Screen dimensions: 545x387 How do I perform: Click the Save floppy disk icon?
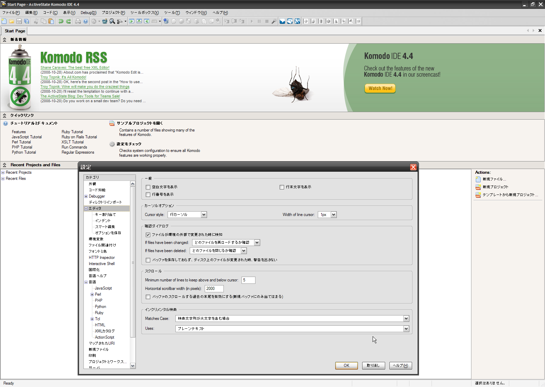click(19, 21)
